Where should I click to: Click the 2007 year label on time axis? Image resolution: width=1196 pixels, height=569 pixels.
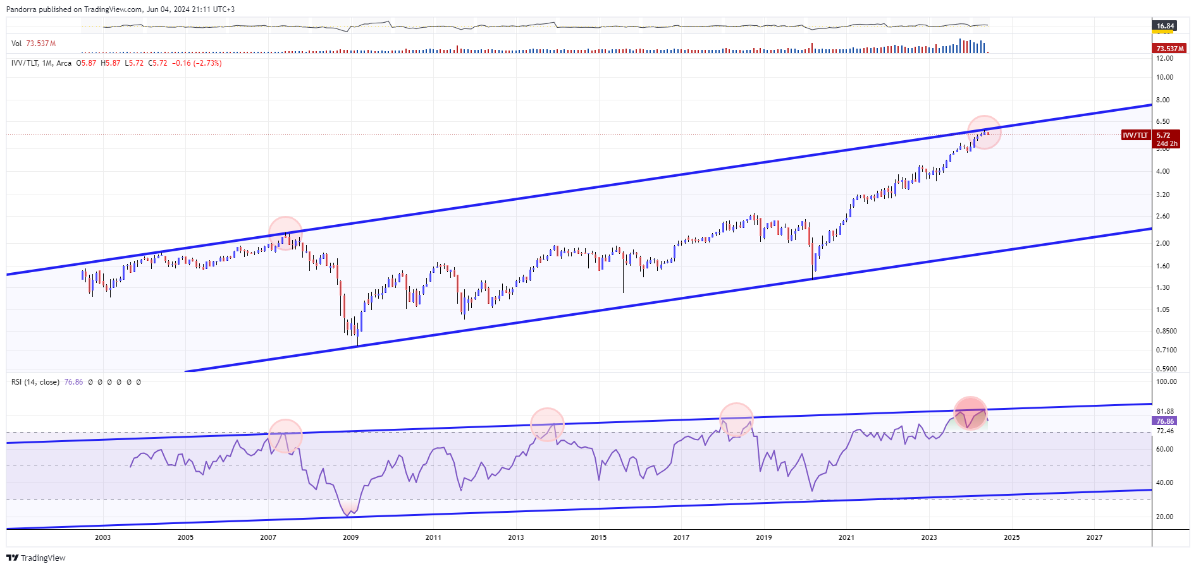tap(268, 537)
